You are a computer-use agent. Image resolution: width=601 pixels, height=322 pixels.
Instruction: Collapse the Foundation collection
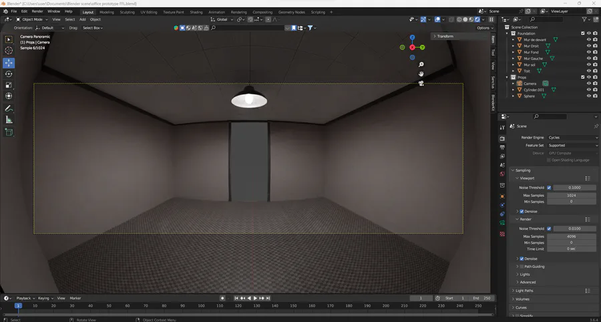(x=507, y=33)
